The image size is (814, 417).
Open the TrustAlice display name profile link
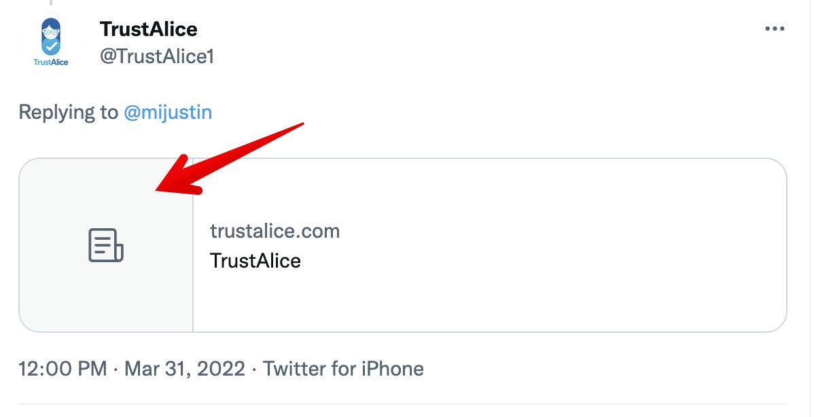148,29
